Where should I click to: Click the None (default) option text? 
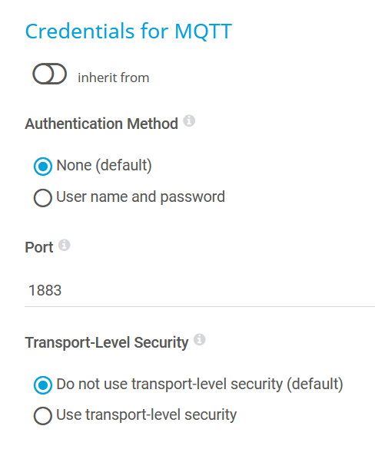point(104,165)
